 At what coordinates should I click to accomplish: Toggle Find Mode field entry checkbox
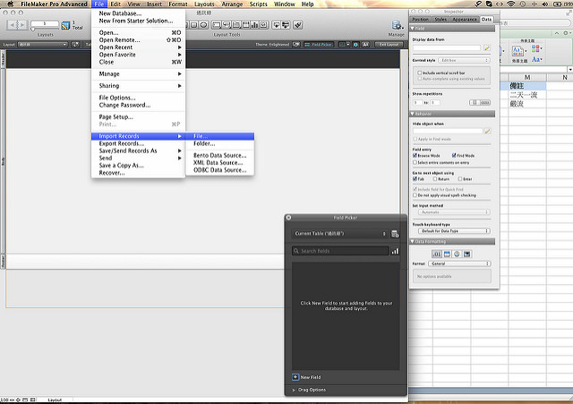(x=454, y=155)
